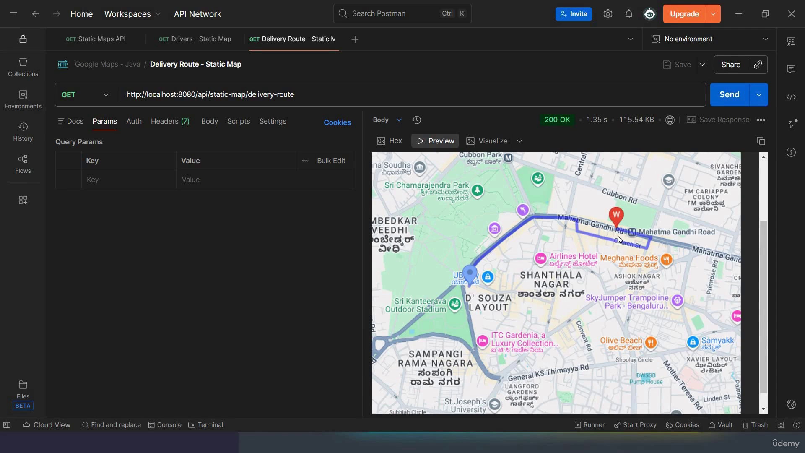Expand the Upgrade options arrow
805x453 pixels.
pyautogui.click(x=713, y=14)
